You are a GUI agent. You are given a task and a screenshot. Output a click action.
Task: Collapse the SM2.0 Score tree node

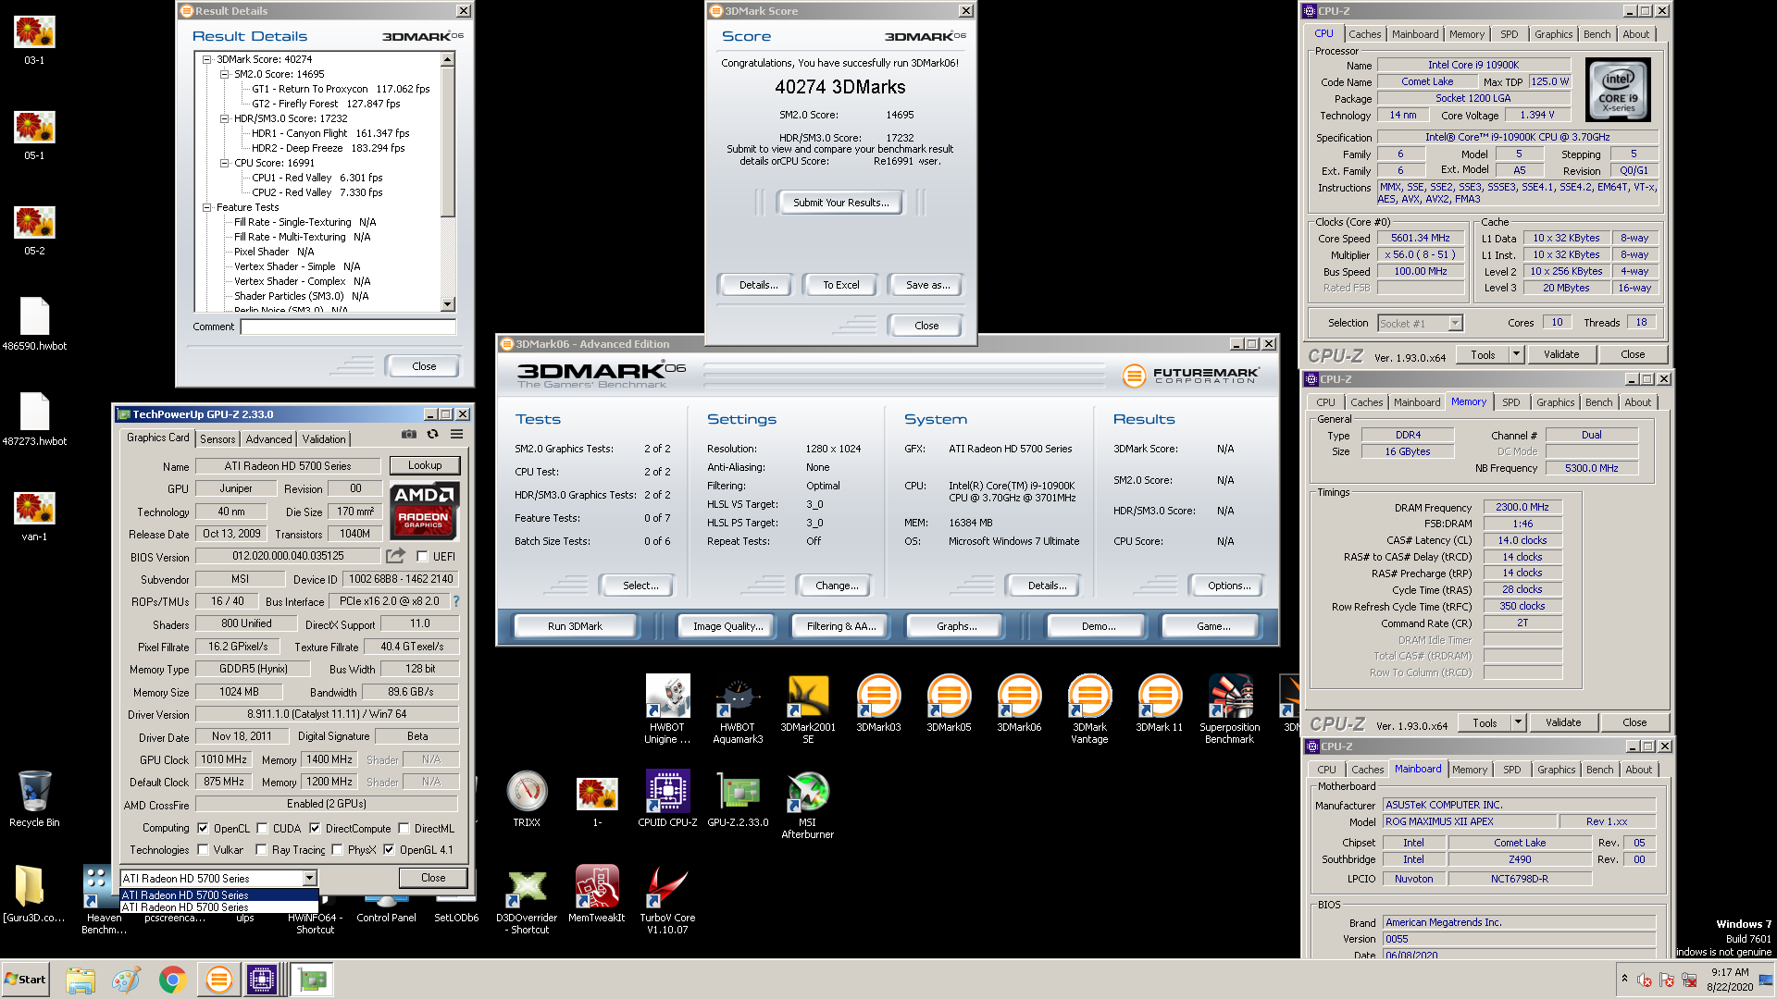coord(224,74)
